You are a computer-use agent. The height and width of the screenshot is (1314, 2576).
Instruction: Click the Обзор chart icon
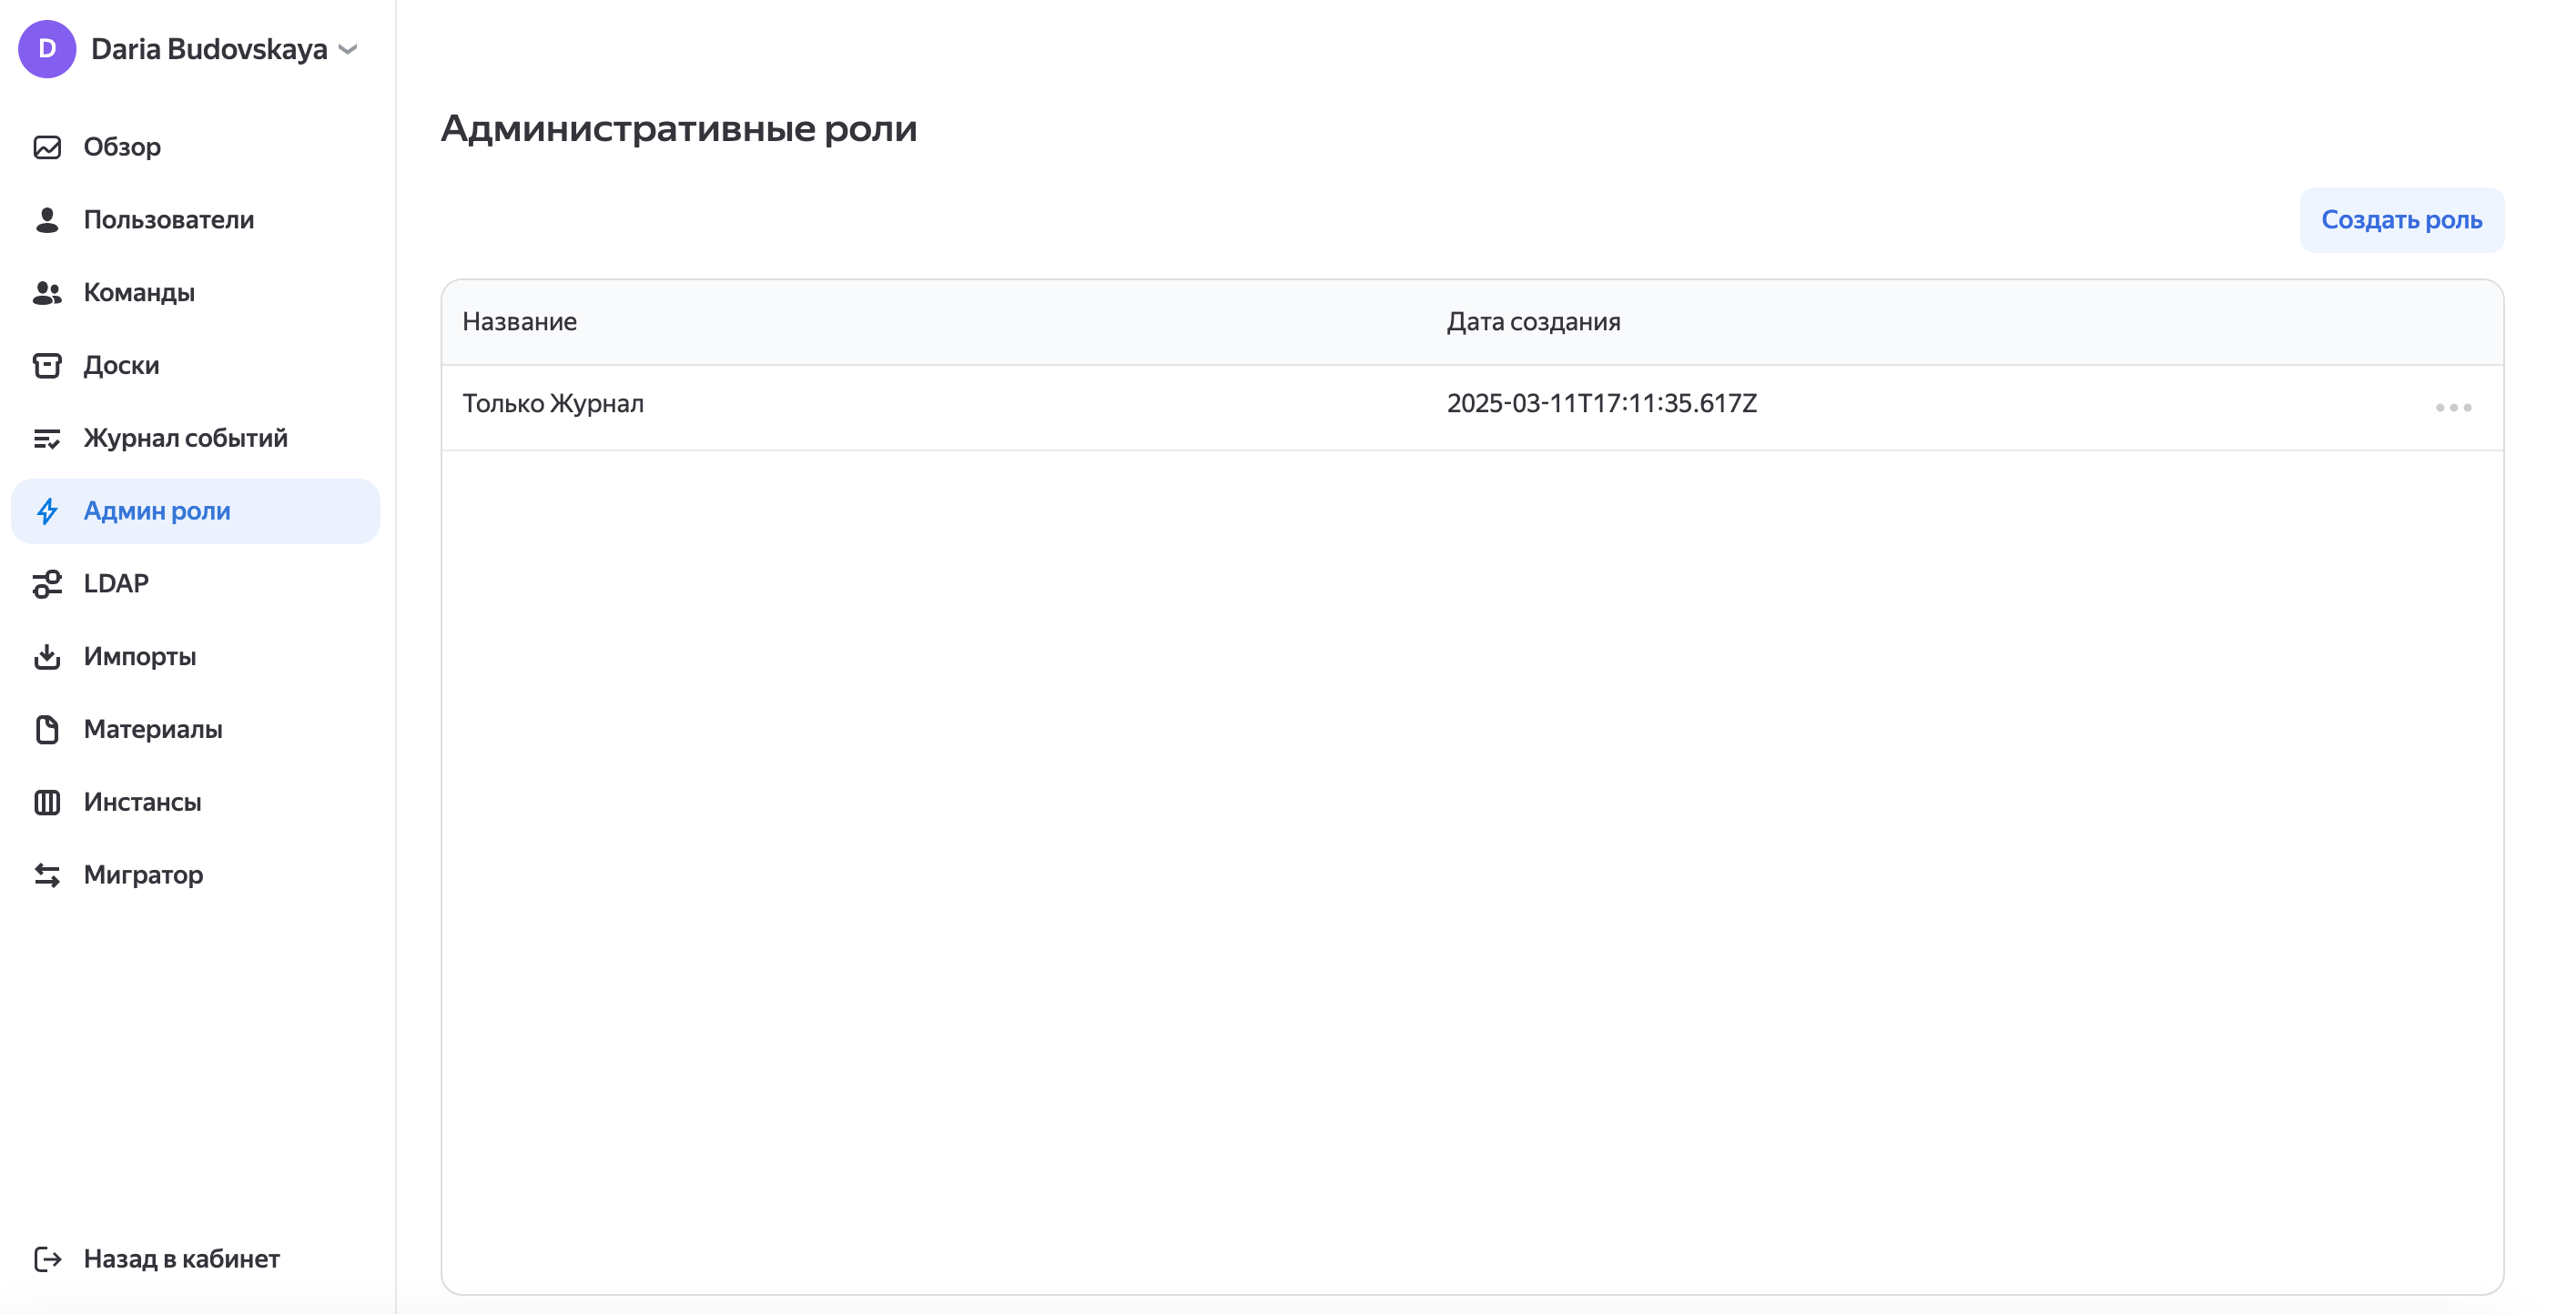point(47,147)
